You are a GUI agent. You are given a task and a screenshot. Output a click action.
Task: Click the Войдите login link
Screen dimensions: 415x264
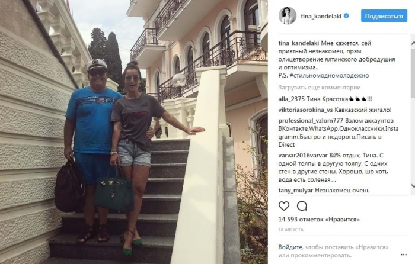(290, 247)
